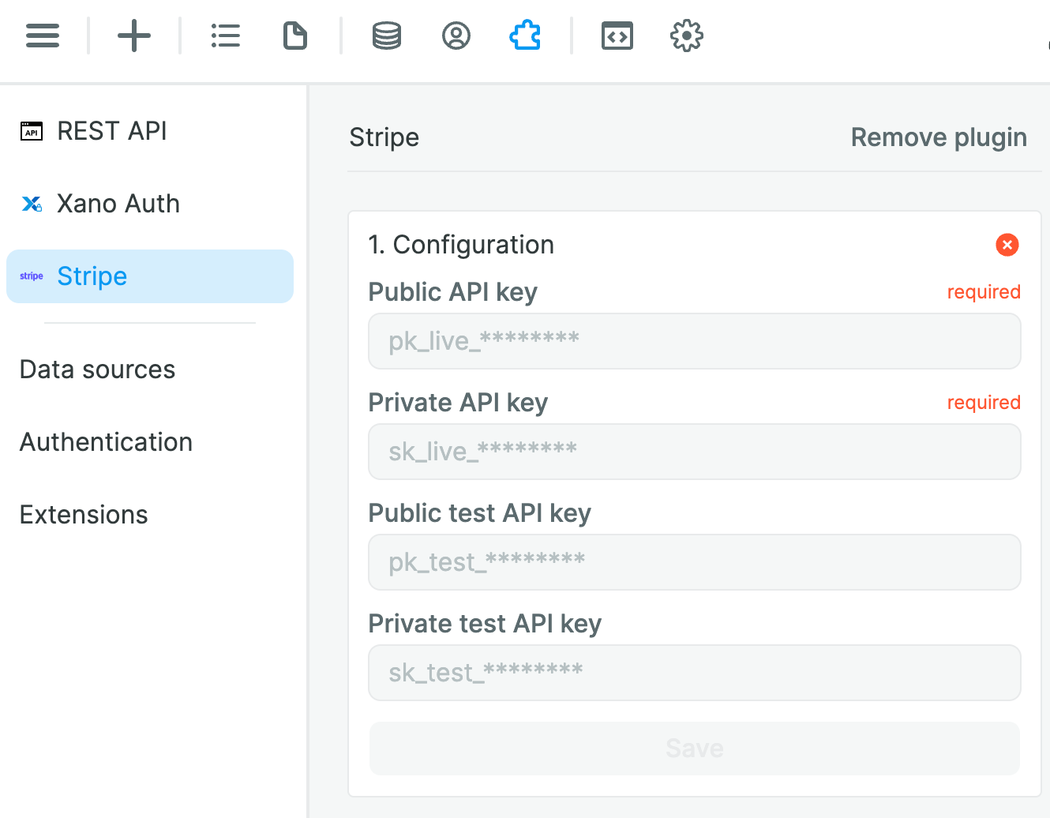Open the Authentication section
The image size is (1050, 818).
pyautogui.click(x=106, y=442)
